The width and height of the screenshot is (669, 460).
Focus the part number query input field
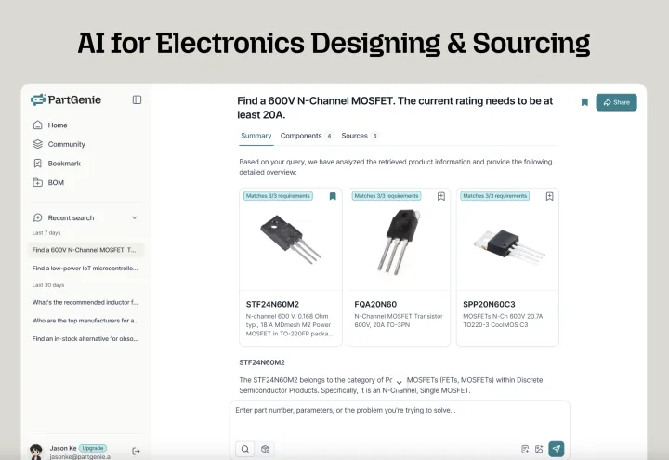point(400,410)
